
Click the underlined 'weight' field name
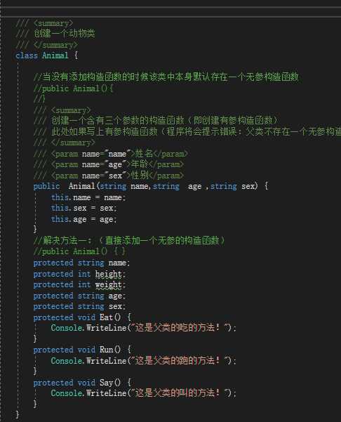click(109, 285)
